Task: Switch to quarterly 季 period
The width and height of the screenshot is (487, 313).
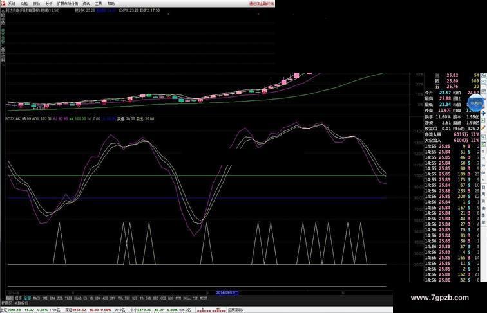Action: pyautogui.click(x=484, y=215)
